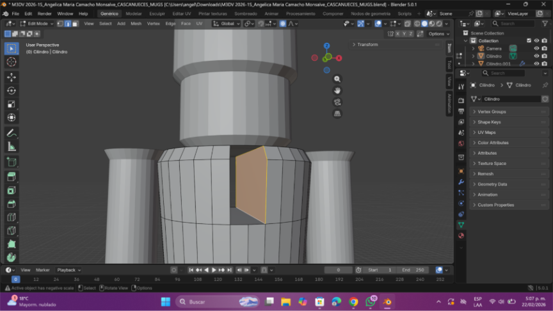Select the Extrude Region tool

point(12,177)
